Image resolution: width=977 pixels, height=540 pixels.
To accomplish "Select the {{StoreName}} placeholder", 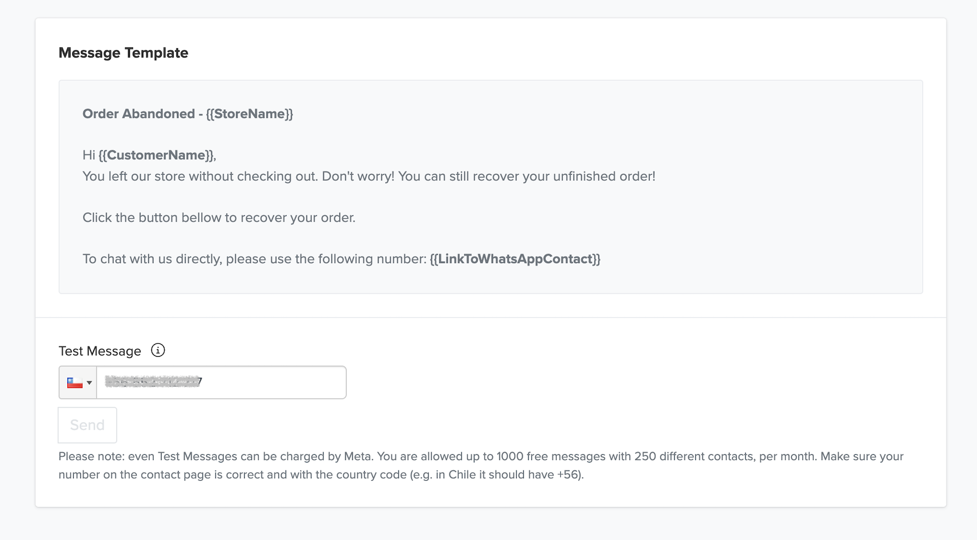I will tap(249, 114).
